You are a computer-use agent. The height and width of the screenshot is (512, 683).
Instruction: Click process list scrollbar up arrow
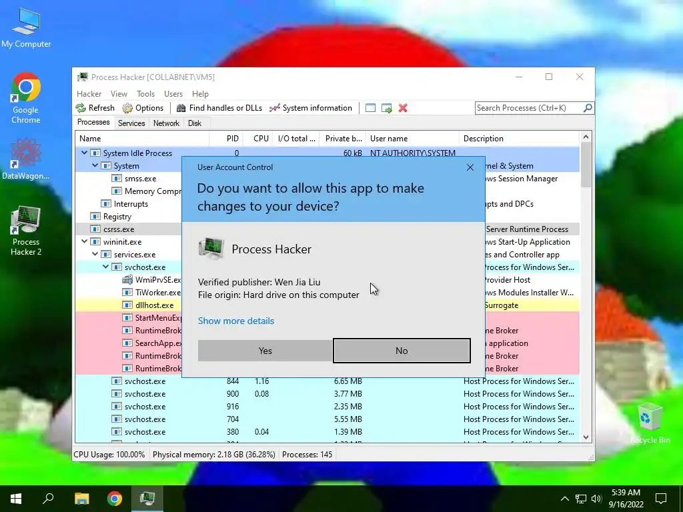pyautogui.click(x=586, y=137)
